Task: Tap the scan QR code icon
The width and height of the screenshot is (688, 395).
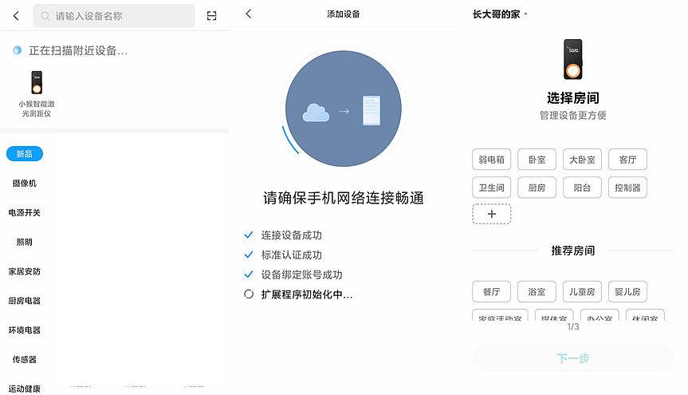Action: coord(211,16)
